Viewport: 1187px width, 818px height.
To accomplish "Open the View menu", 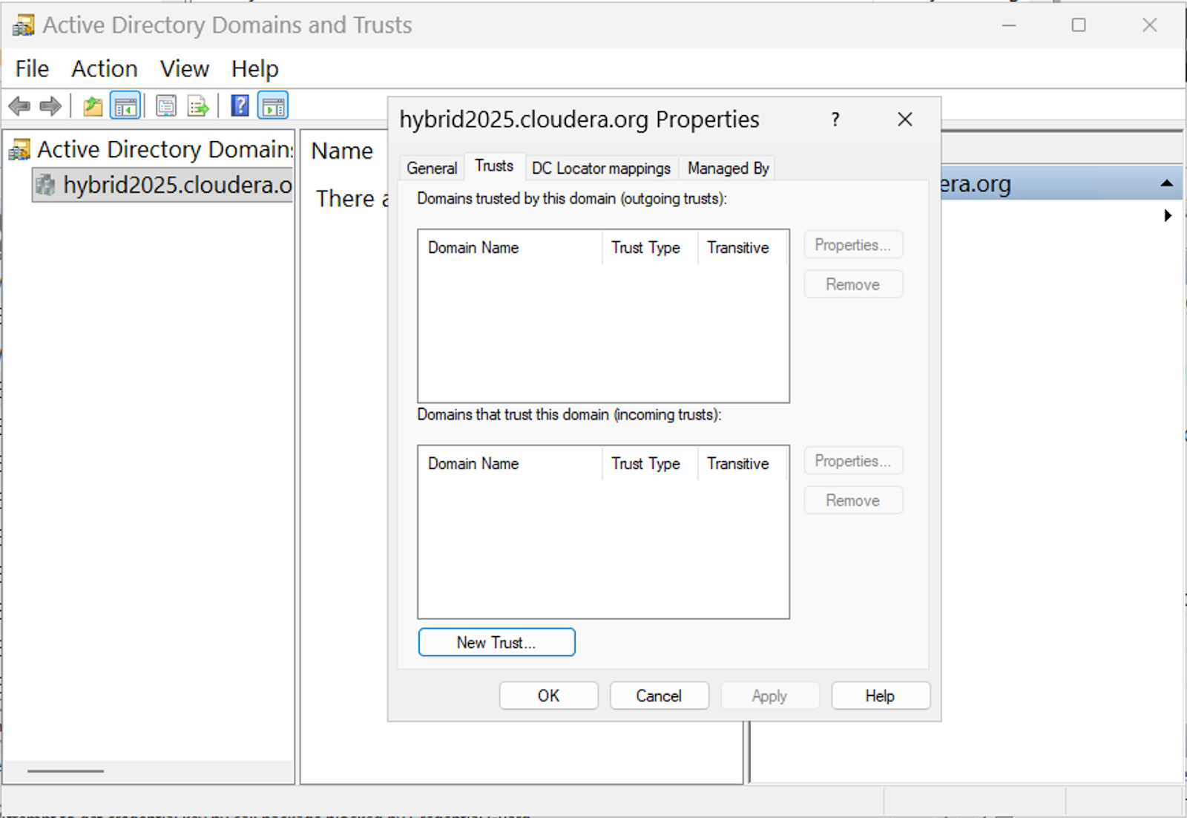I will pos(185,69).
